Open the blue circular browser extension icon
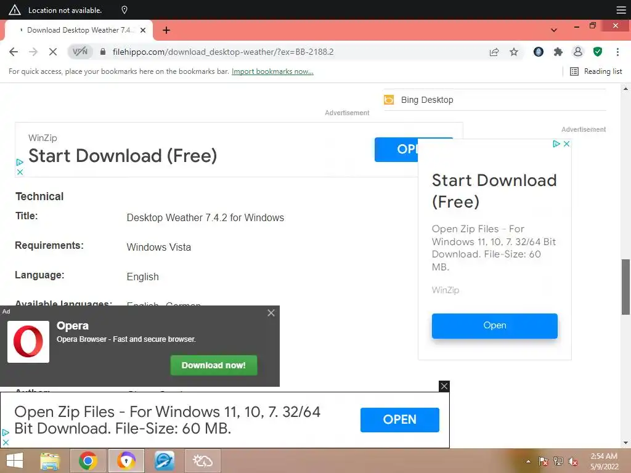631x473 pixels. (539, 52)
